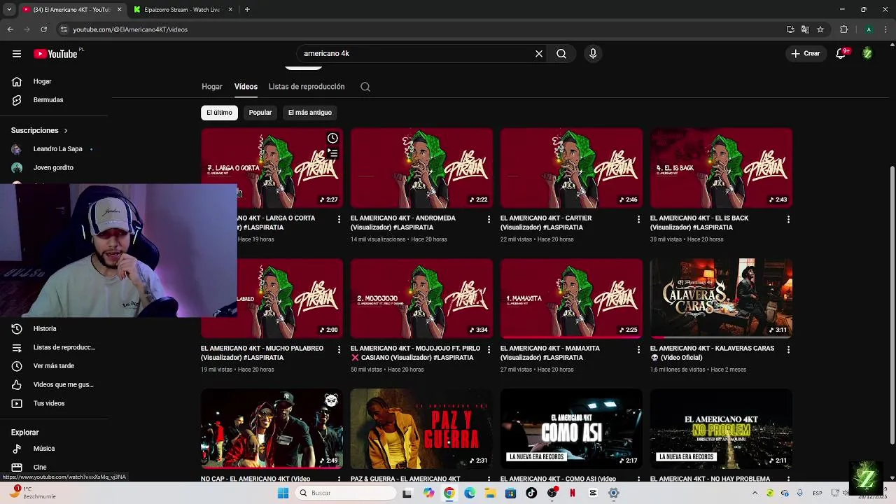Filter videos by El último

pos(219,113)
